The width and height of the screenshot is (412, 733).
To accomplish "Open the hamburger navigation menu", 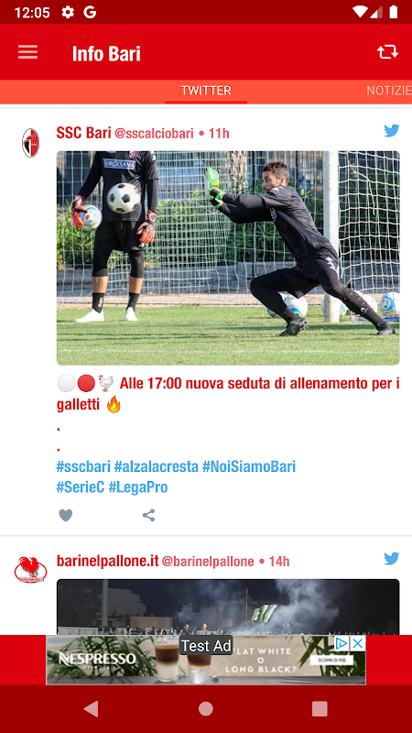I will [28, 52].
